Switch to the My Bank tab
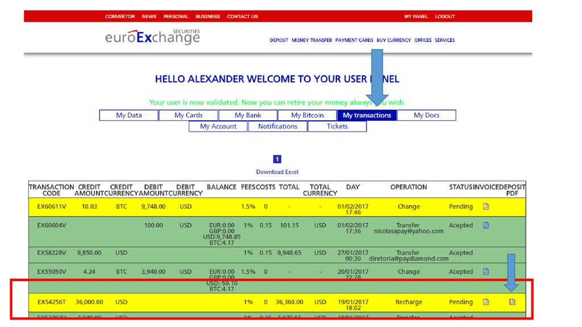This screenshot has height=327, width=582. tap(248, 115)
